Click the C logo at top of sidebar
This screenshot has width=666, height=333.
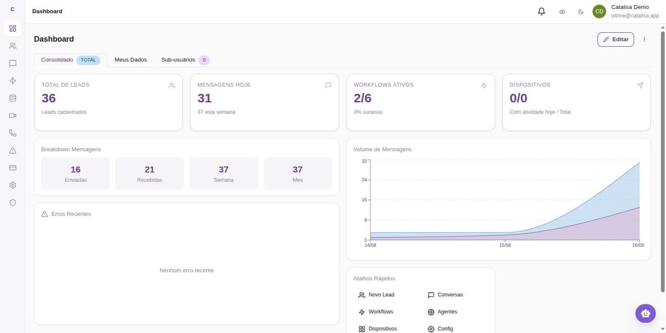point(12,9)
